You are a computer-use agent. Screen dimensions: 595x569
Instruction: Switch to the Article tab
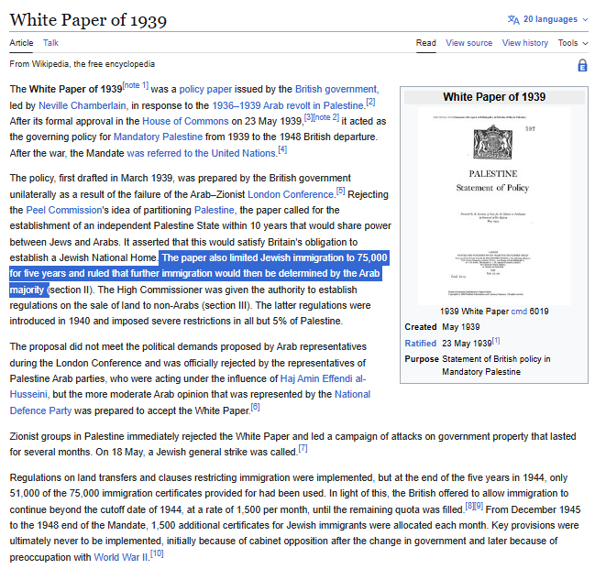21,43
